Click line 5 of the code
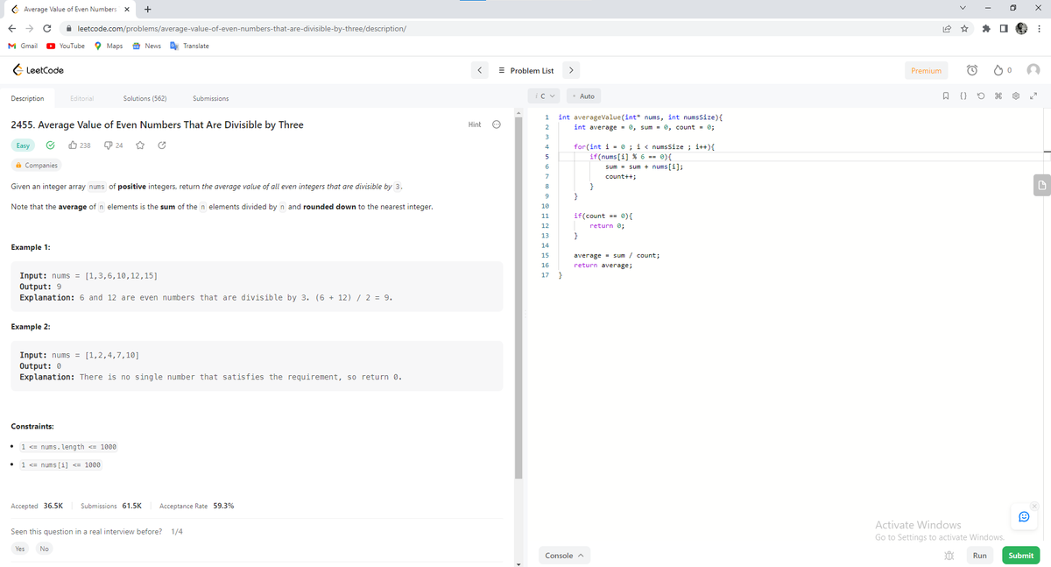This screenshot has width=1051, height=567. pyautogui.click(x=630, y=155)
